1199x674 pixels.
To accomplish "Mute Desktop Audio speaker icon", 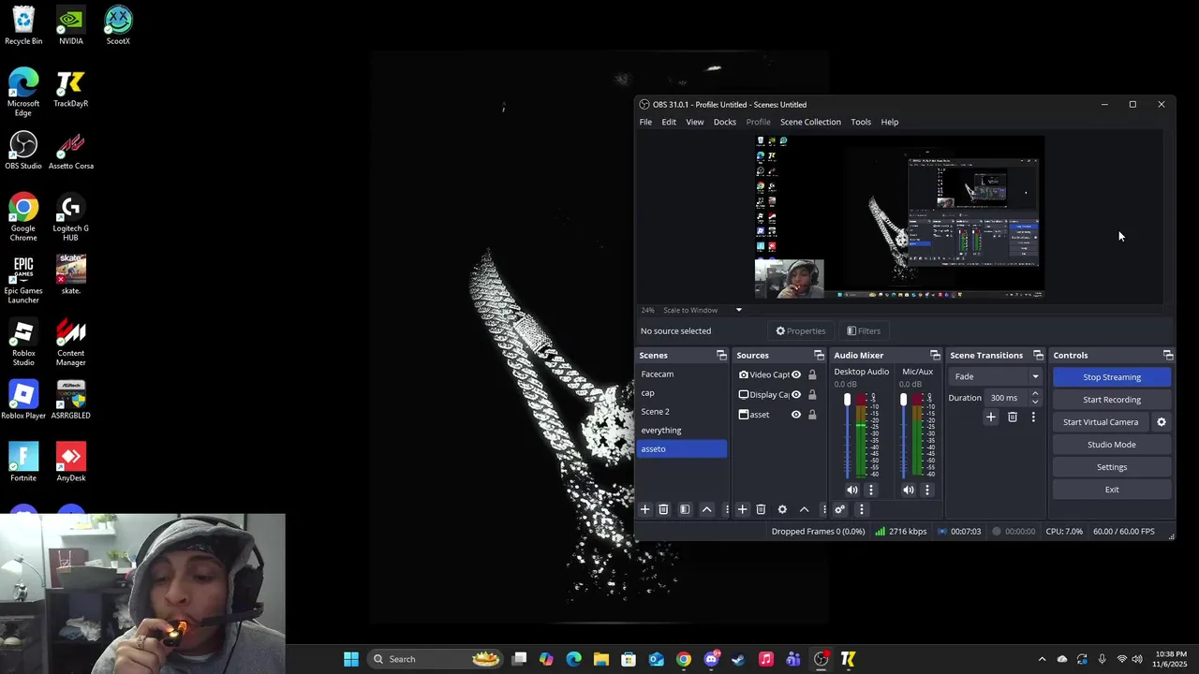I will [851, 490].
